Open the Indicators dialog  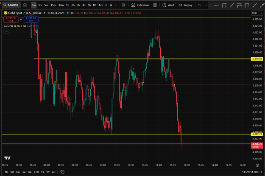click(x=140, y=5)
